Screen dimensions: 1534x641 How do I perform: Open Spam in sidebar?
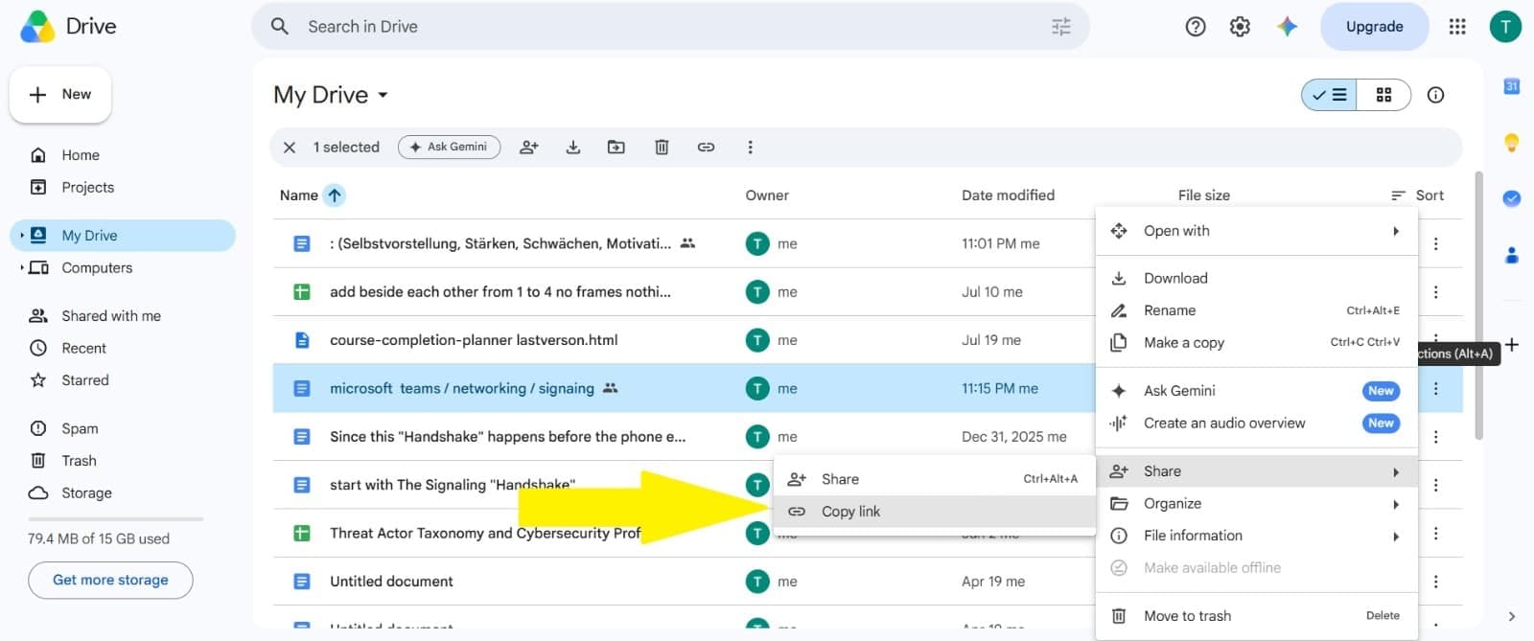123,429
